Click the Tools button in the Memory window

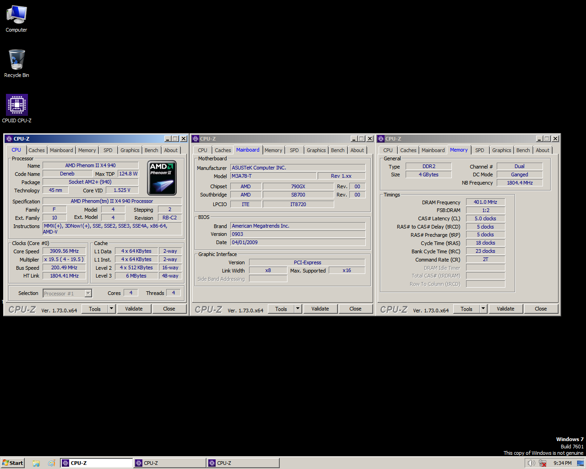click(467, 309)
